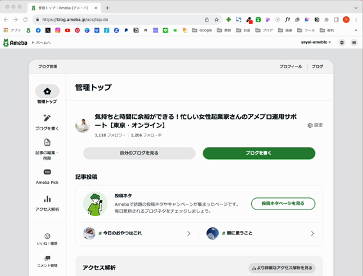Open the Google bookmarks folder

(202, 30)
